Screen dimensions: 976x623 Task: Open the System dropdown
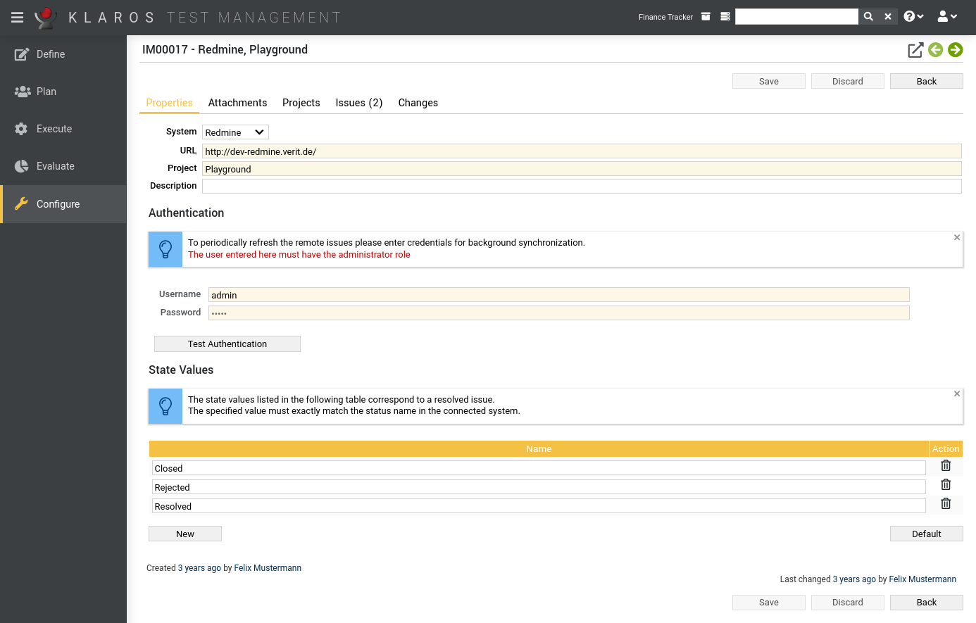pos(235,132)
